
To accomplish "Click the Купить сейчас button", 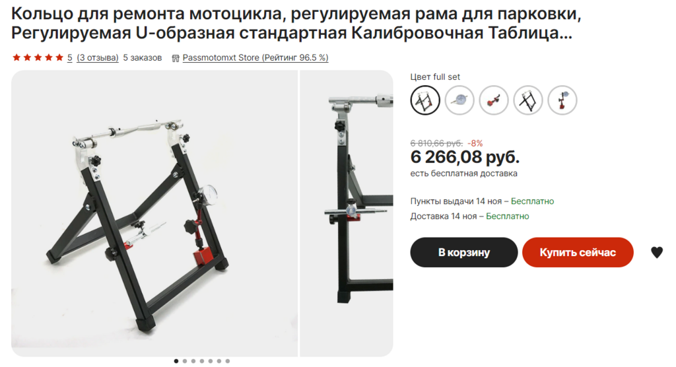I will (x=578, y=252).
